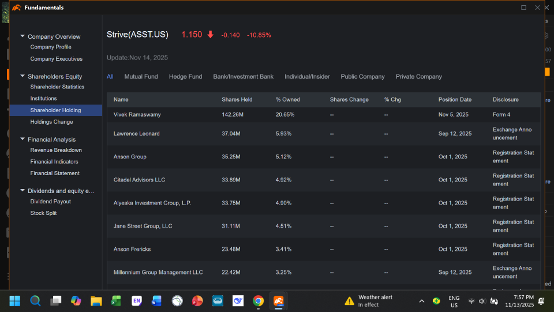Switch to Bank/Investment Bank tab

[243, 76]
